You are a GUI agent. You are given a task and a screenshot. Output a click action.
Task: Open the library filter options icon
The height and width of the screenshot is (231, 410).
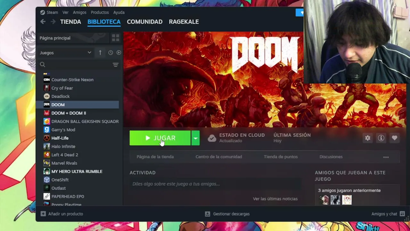pyautogui.click(x=116, y=65)
